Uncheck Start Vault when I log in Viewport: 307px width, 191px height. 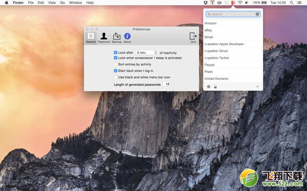116,71
